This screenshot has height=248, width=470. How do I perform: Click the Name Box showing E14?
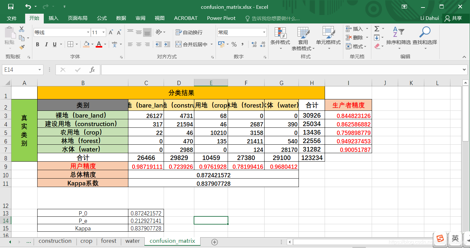point(23,70)
